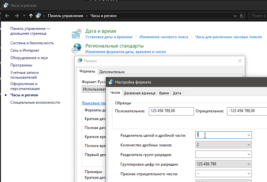Switch to the Время tab
Viewport: 267px width, 182px height.
pos(164,93)
